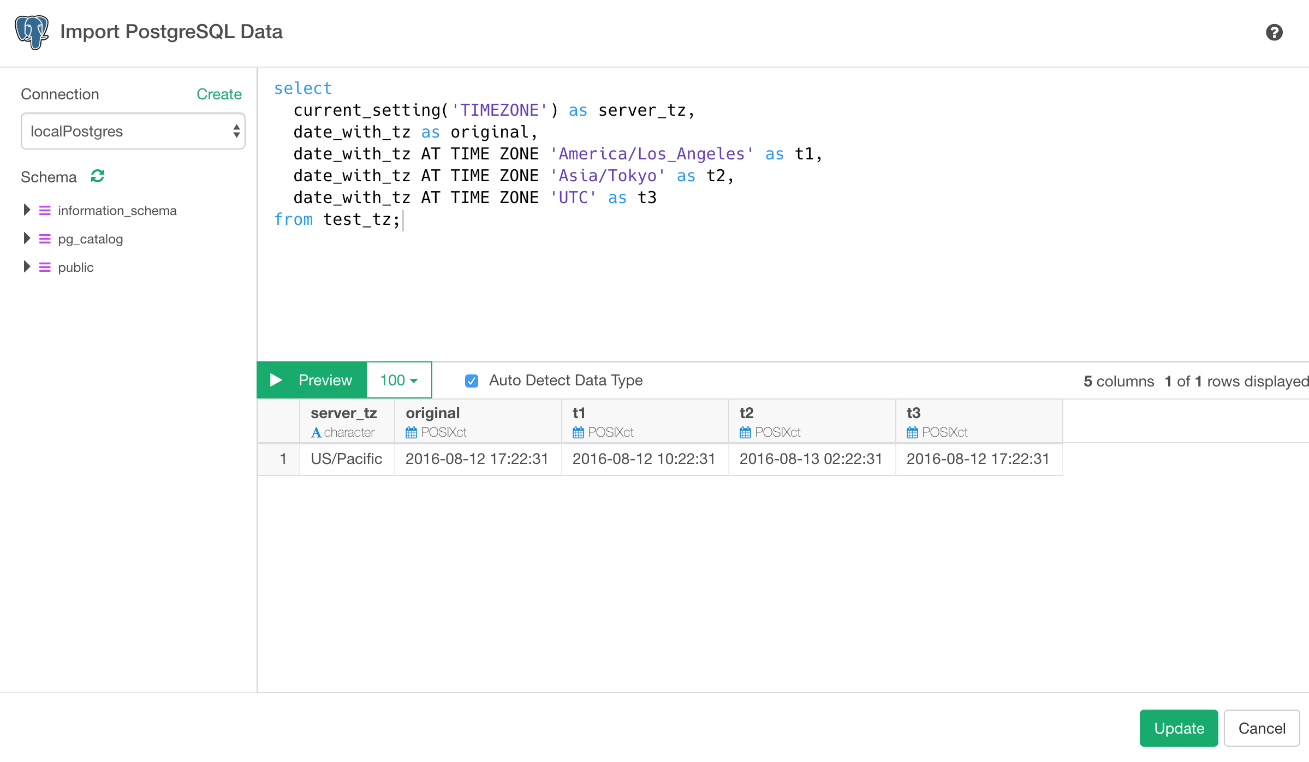Select the US/Pacific cell in row 1
Viewport: 1309px width, 762px height.
pyautogui.click(x=346, y=459)
